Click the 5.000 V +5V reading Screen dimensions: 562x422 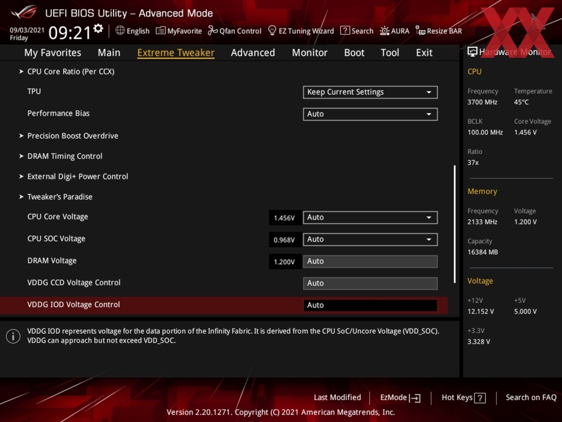525,311
